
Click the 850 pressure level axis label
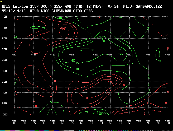pos(4,103)
